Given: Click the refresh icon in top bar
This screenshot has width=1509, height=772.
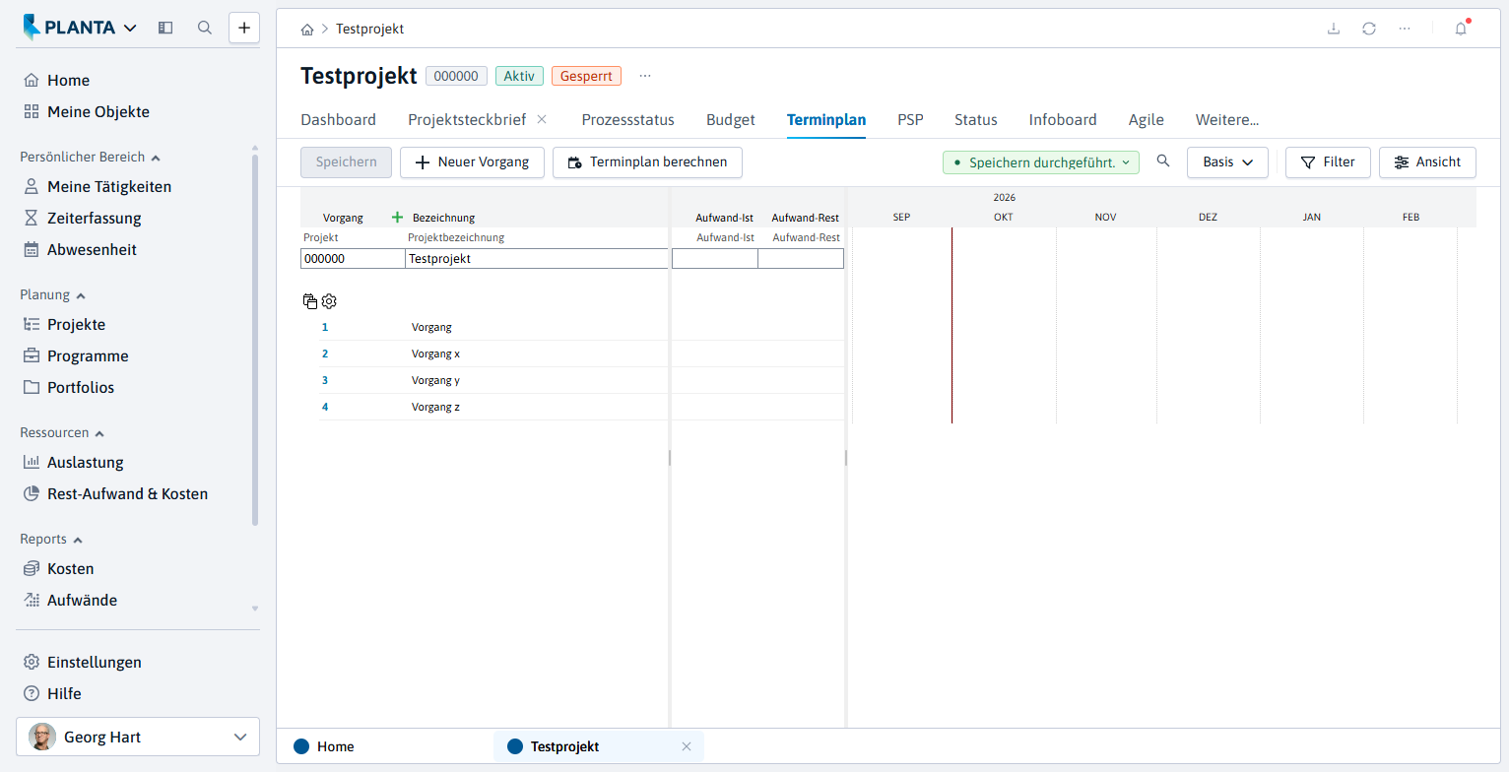Looking at the screenshot, I should click(1369, 29).
